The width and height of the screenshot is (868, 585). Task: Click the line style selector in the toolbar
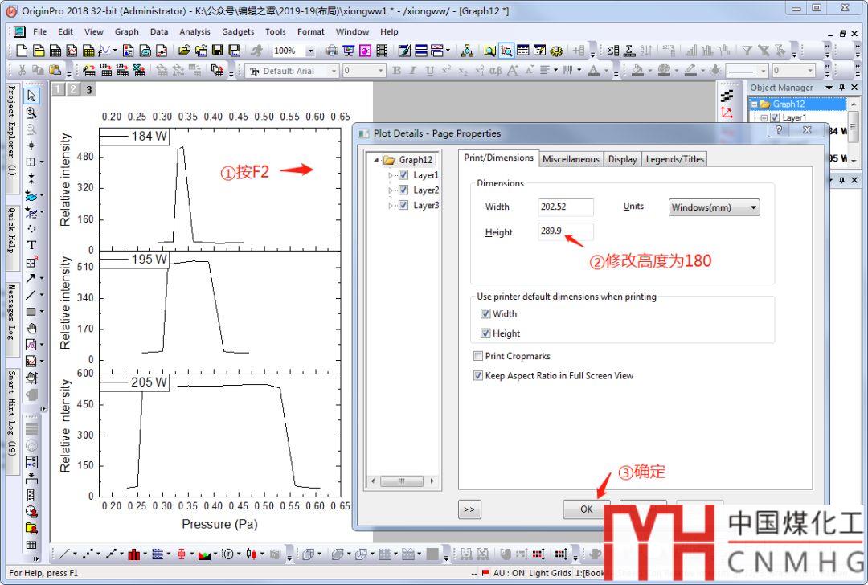coord(745,71)
